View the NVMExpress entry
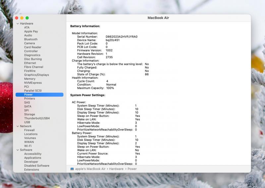265x188 pixels. click(x=33, y=83)
